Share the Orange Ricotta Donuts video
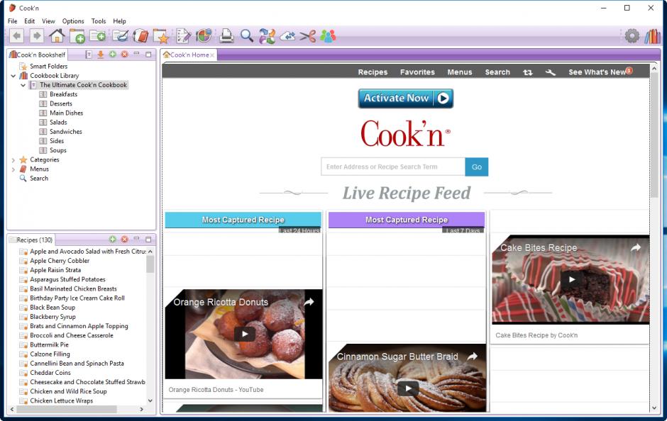667x421 pixels. click(309, 302)
